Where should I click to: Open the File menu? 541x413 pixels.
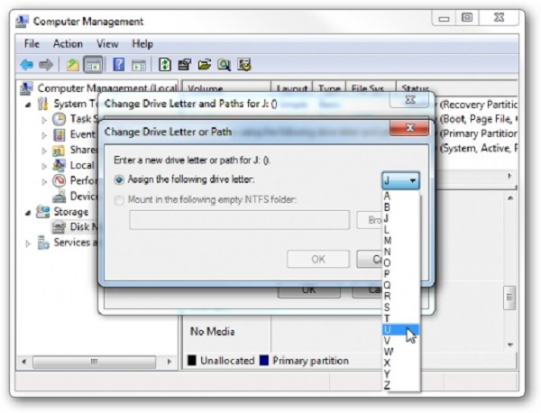[32, 43]
